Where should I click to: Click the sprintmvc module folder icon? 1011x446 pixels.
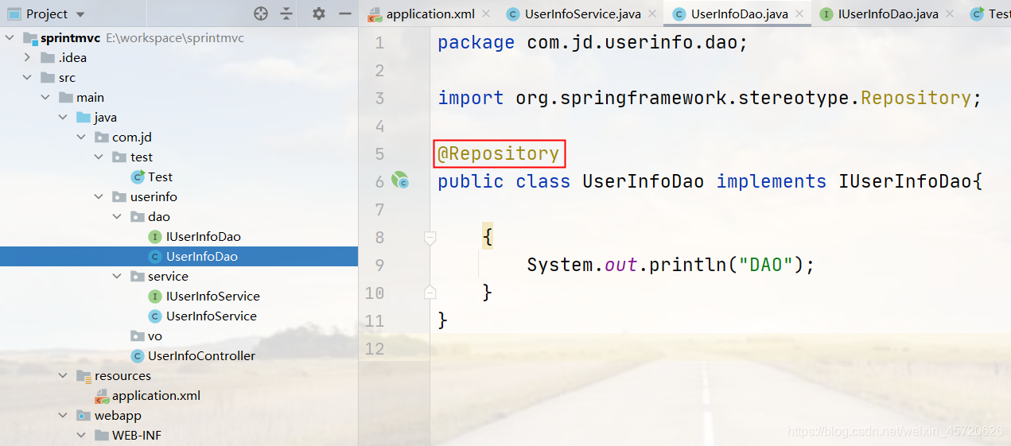(29, 38)
